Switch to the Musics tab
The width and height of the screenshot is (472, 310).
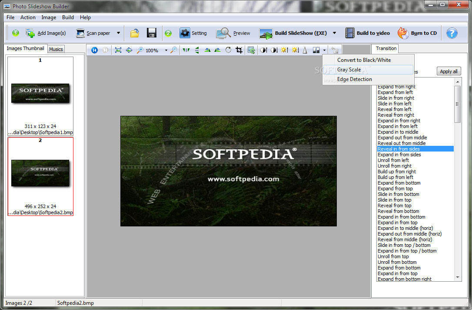[56, 49]
